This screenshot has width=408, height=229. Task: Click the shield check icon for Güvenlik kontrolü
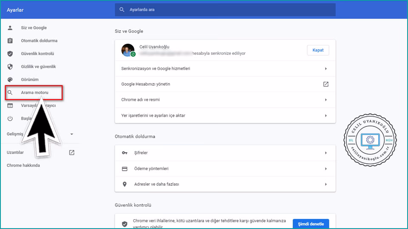coord(10,54)
